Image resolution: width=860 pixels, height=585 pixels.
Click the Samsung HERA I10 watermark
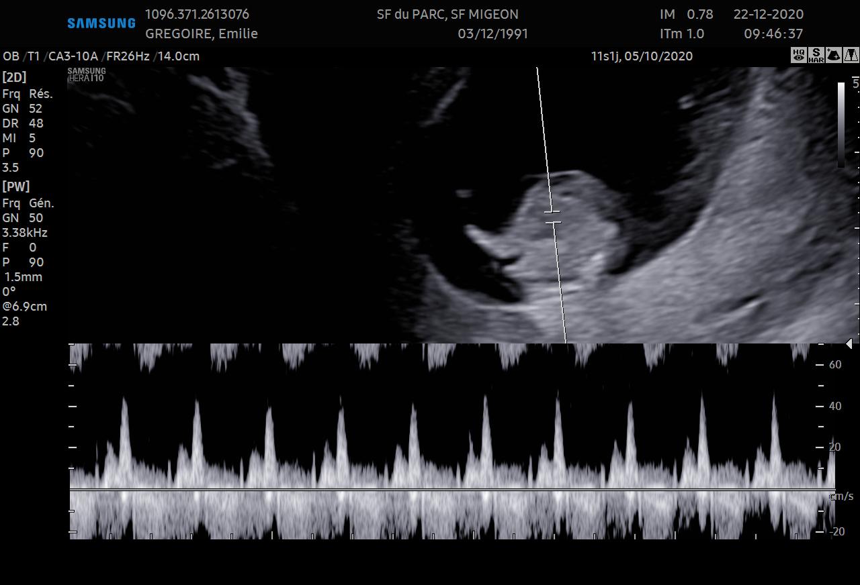pyautogui.click(x=86, y=74)
